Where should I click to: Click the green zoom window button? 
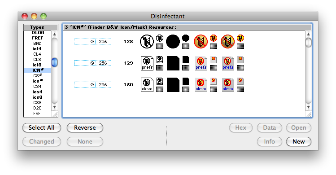[x=44, y=16]
